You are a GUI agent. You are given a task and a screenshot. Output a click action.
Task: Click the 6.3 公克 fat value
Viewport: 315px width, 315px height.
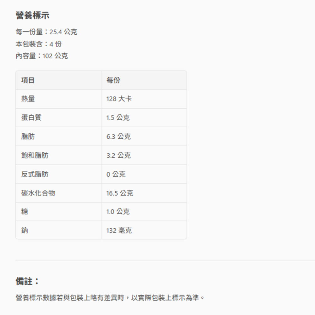[x=118, y=137]
